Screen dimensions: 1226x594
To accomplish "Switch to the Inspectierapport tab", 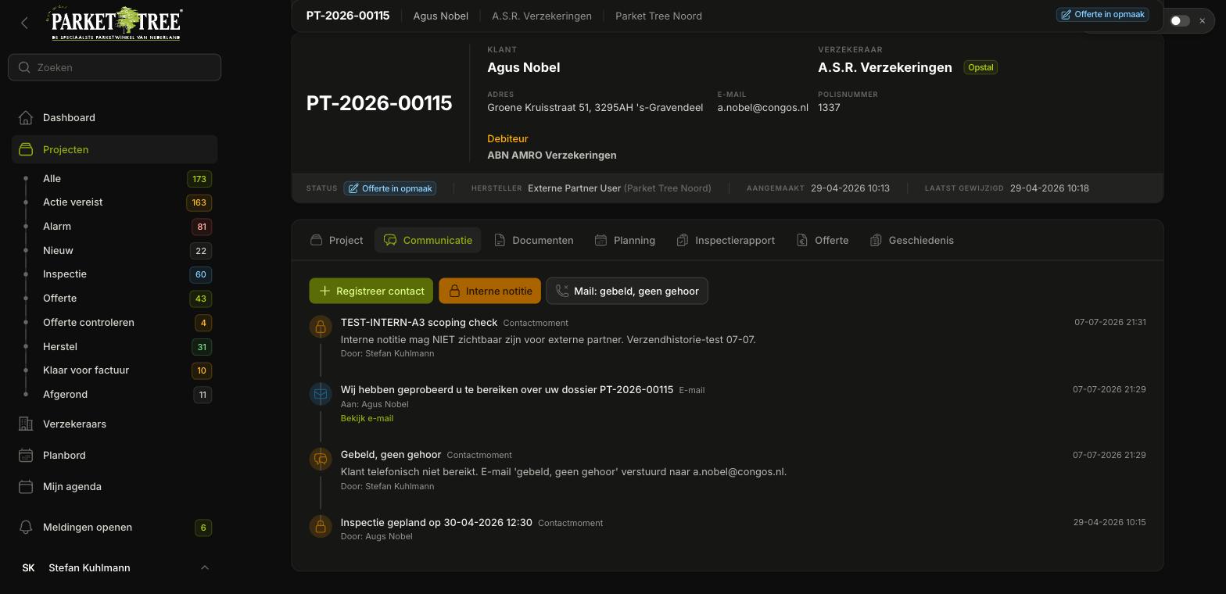I will click(x=726, y=240).
